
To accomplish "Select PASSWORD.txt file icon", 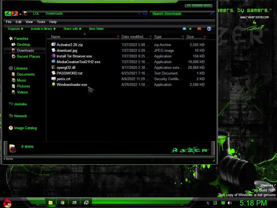I will pos(53,73).
